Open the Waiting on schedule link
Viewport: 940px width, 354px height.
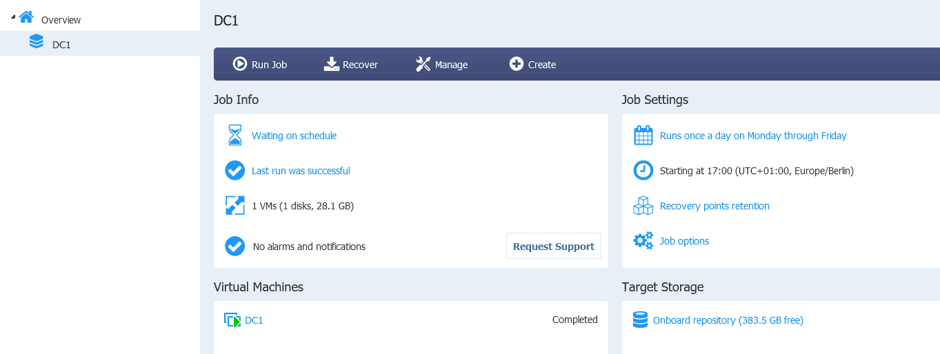[294, 136]
